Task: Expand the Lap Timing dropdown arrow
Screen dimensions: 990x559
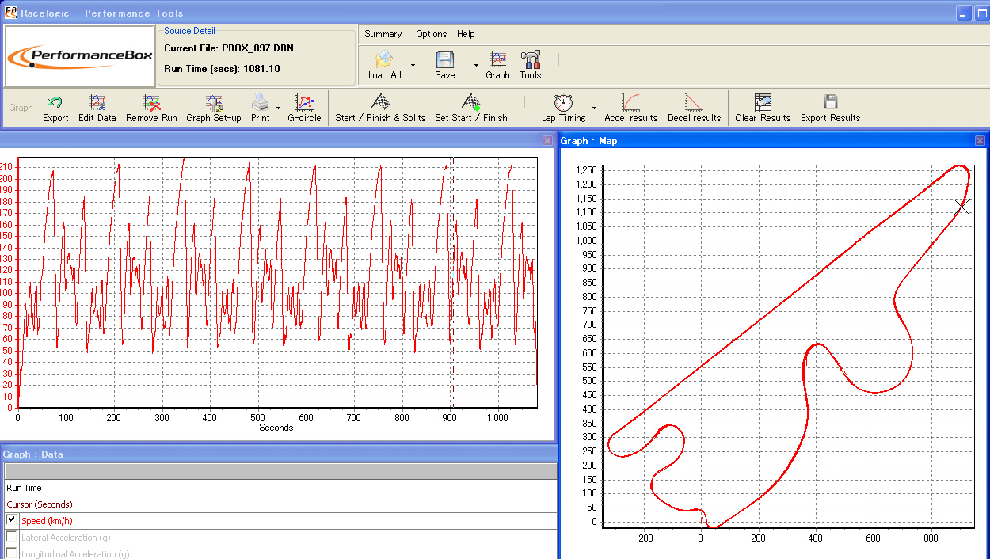Action: coord(594,107)
